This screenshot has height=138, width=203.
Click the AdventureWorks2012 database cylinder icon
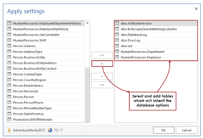pyautogui.click(x=9, y=130)
